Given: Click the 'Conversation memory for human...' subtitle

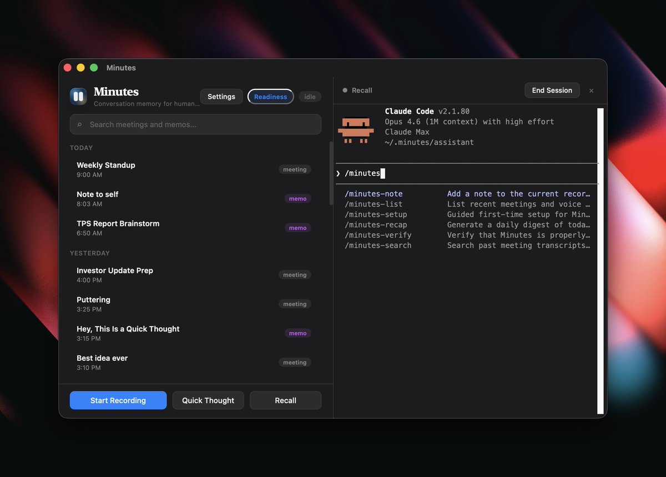Looking at the screenshot, I should click(147, 104).
